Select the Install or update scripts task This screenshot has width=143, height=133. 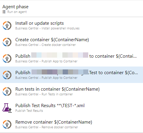71,26
